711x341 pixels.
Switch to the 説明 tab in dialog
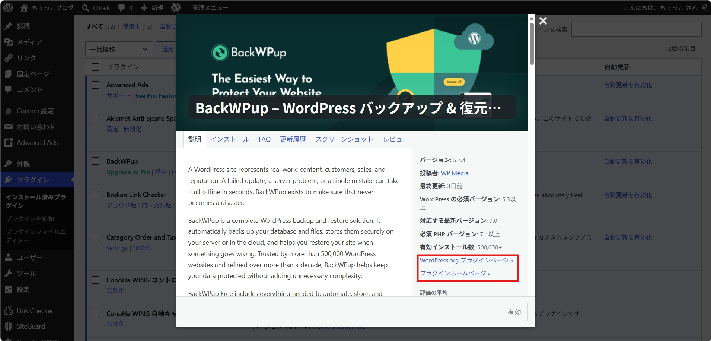(195, 139)
